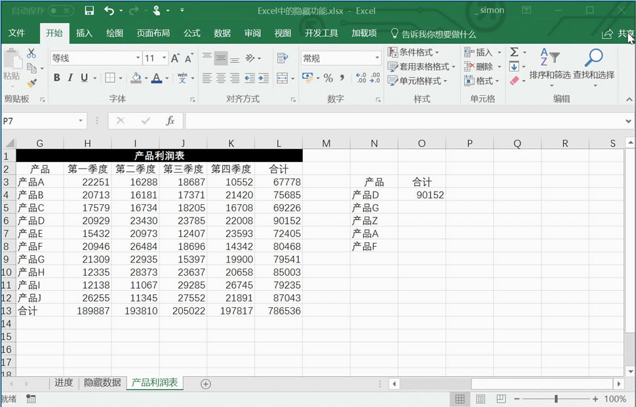This screenshot has height=407, width=636.
Task: Click the new sheet plus button
Action: tap(205, 383)
